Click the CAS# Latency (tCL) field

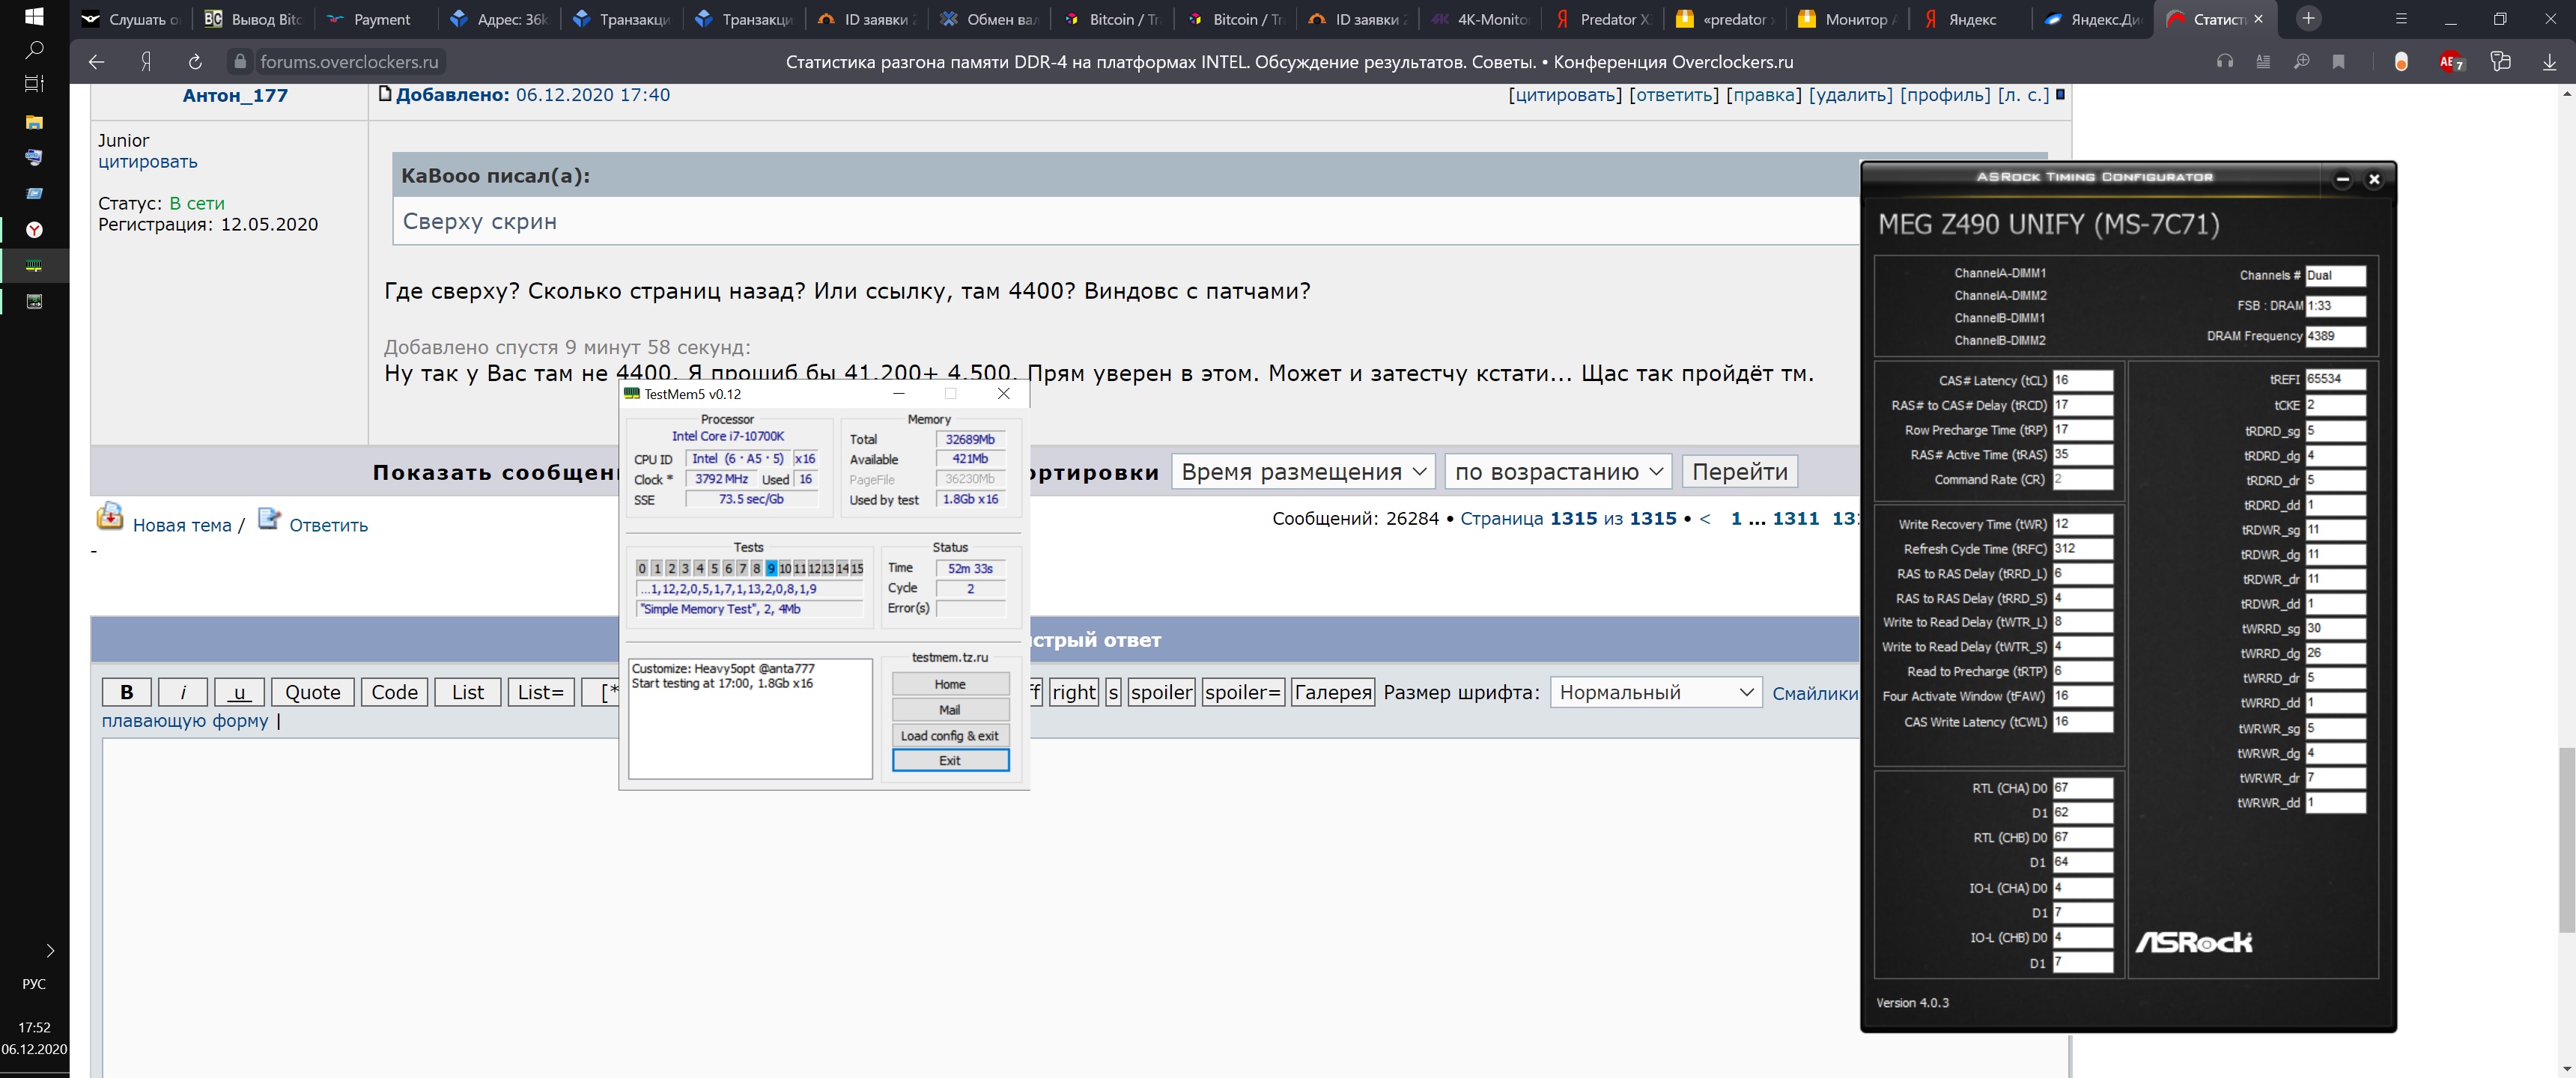(x=2082, y=381)
